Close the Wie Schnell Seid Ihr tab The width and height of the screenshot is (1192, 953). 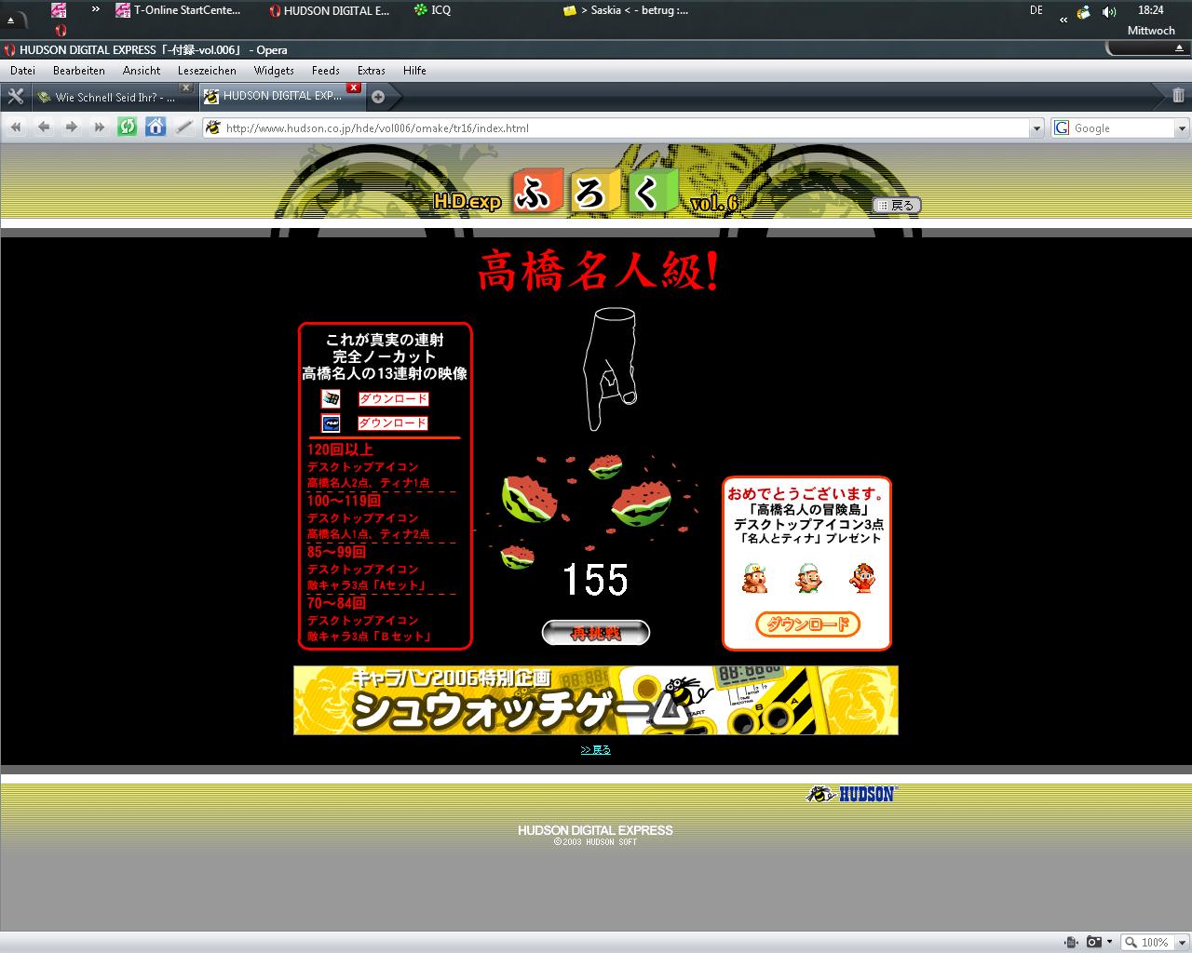point(186,87)
